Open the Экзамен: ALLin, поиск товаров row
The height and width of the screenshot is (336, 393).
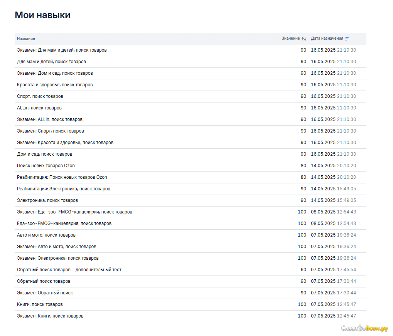tap(191, 120)
